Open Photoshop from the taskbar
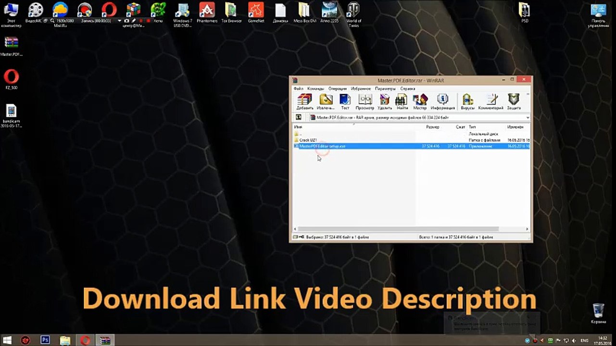 click(45, 340)
